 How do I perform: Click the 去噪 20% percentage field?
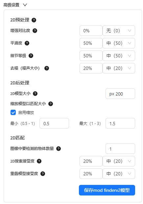coord(91,68)
